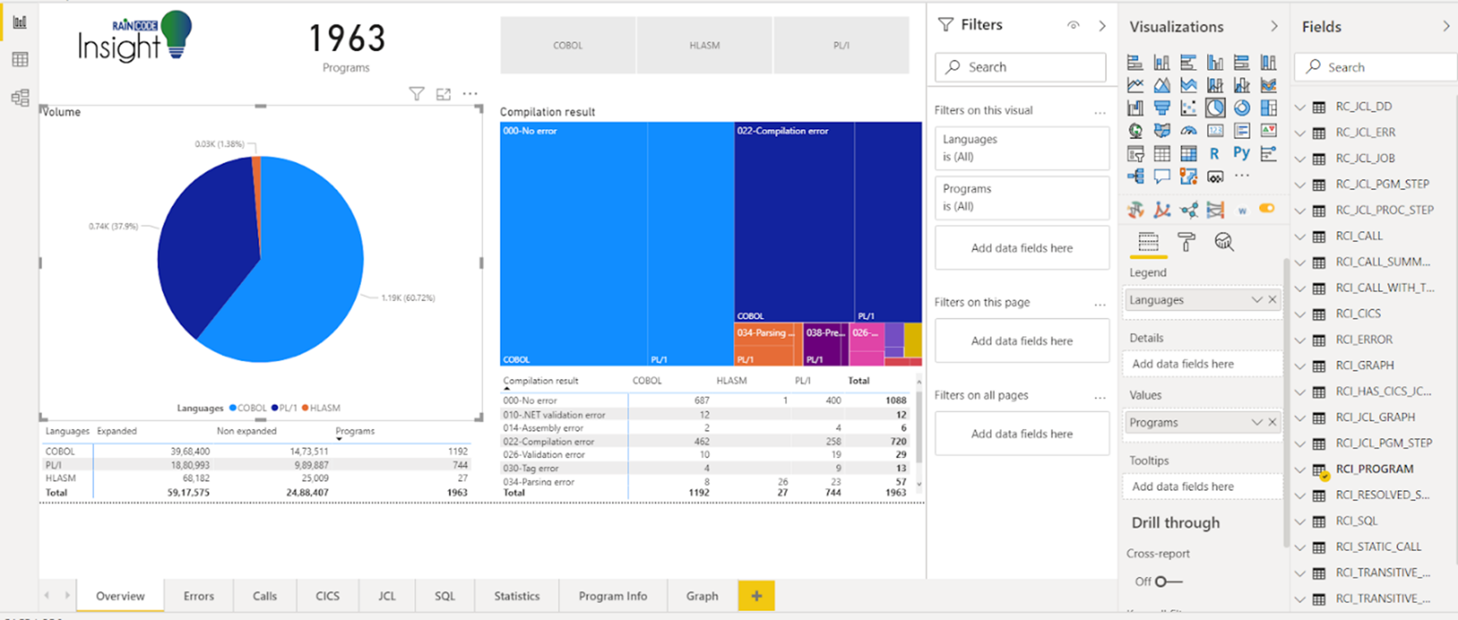
Task: Click Focus mode icon above pie chart
Action: click(x=443, y=94)
